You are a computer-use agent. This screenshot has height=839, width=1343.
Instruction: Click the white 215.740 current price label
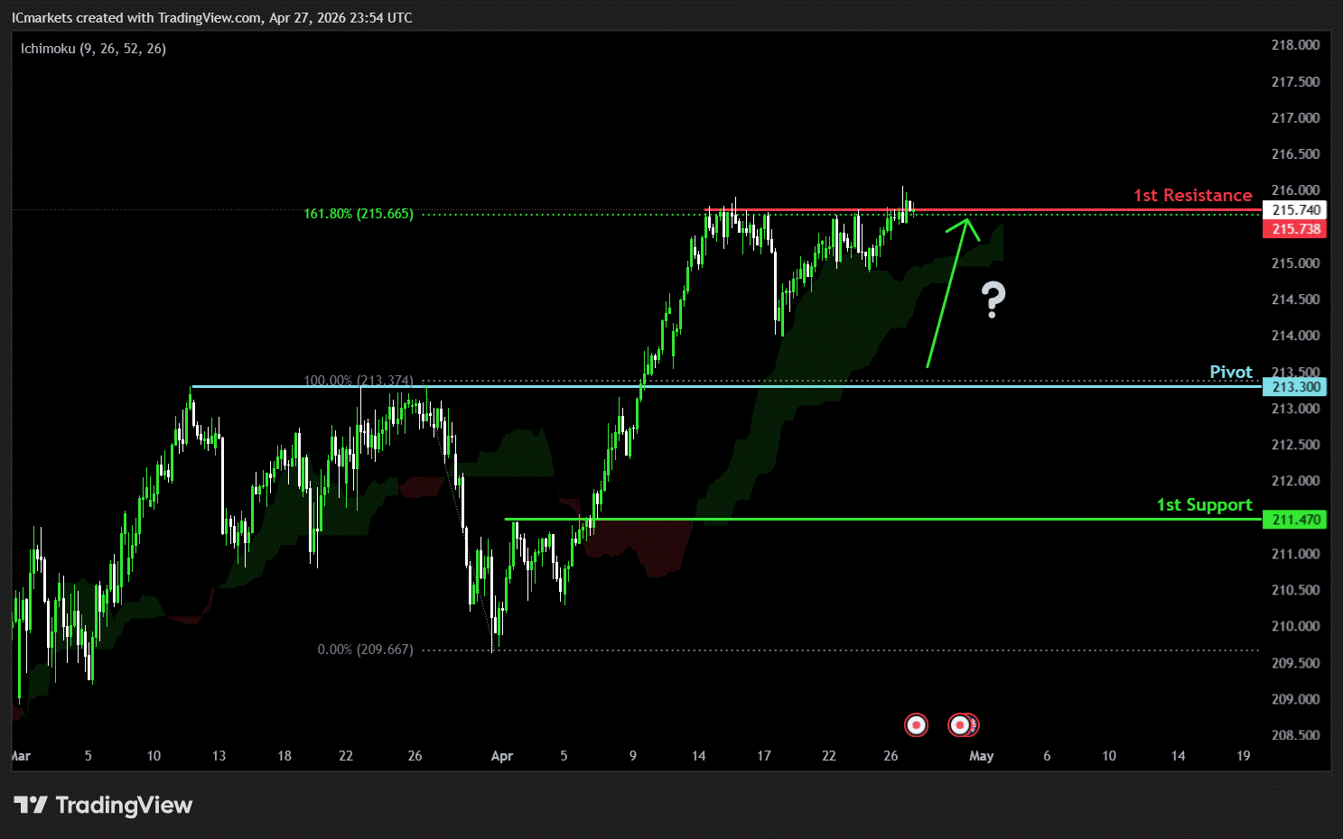click(x=1296, y=210)
